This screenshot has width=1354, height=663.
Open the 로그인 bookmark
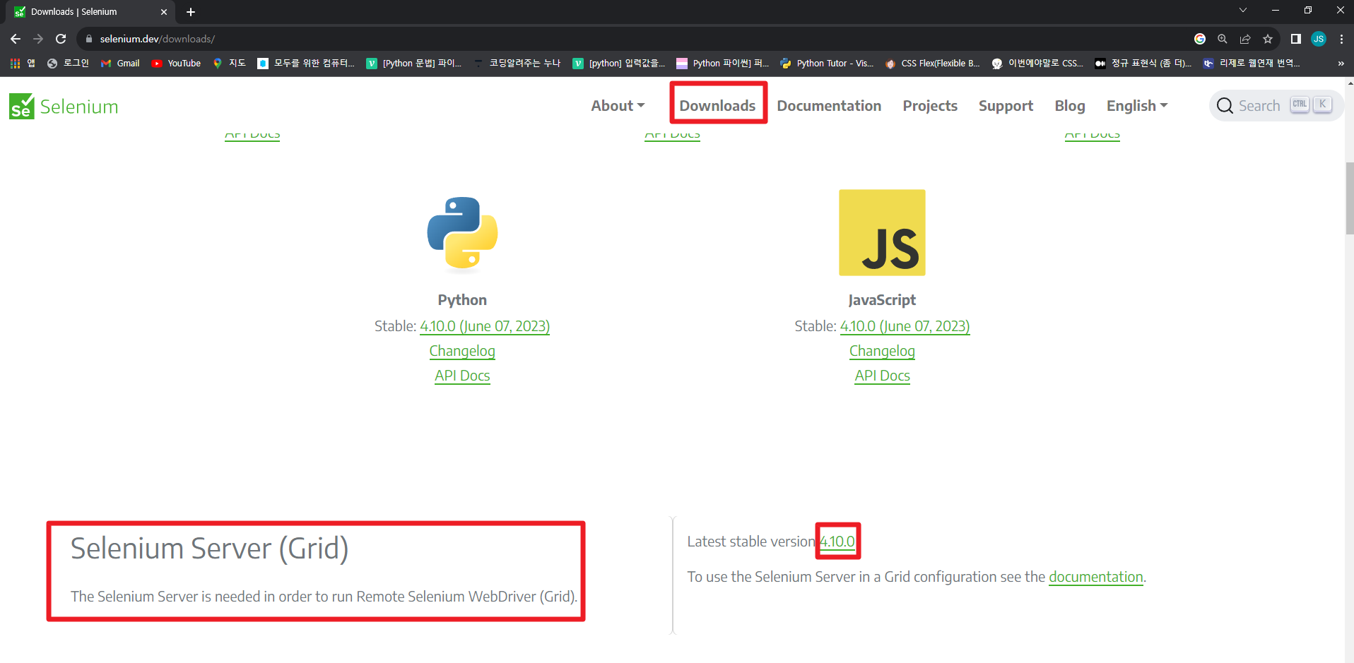point(68,64)
